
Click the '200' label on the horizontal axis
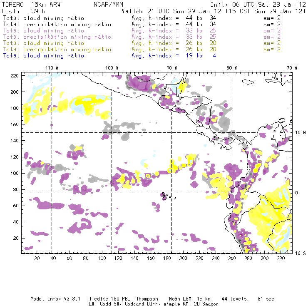[x=183, y=258]
